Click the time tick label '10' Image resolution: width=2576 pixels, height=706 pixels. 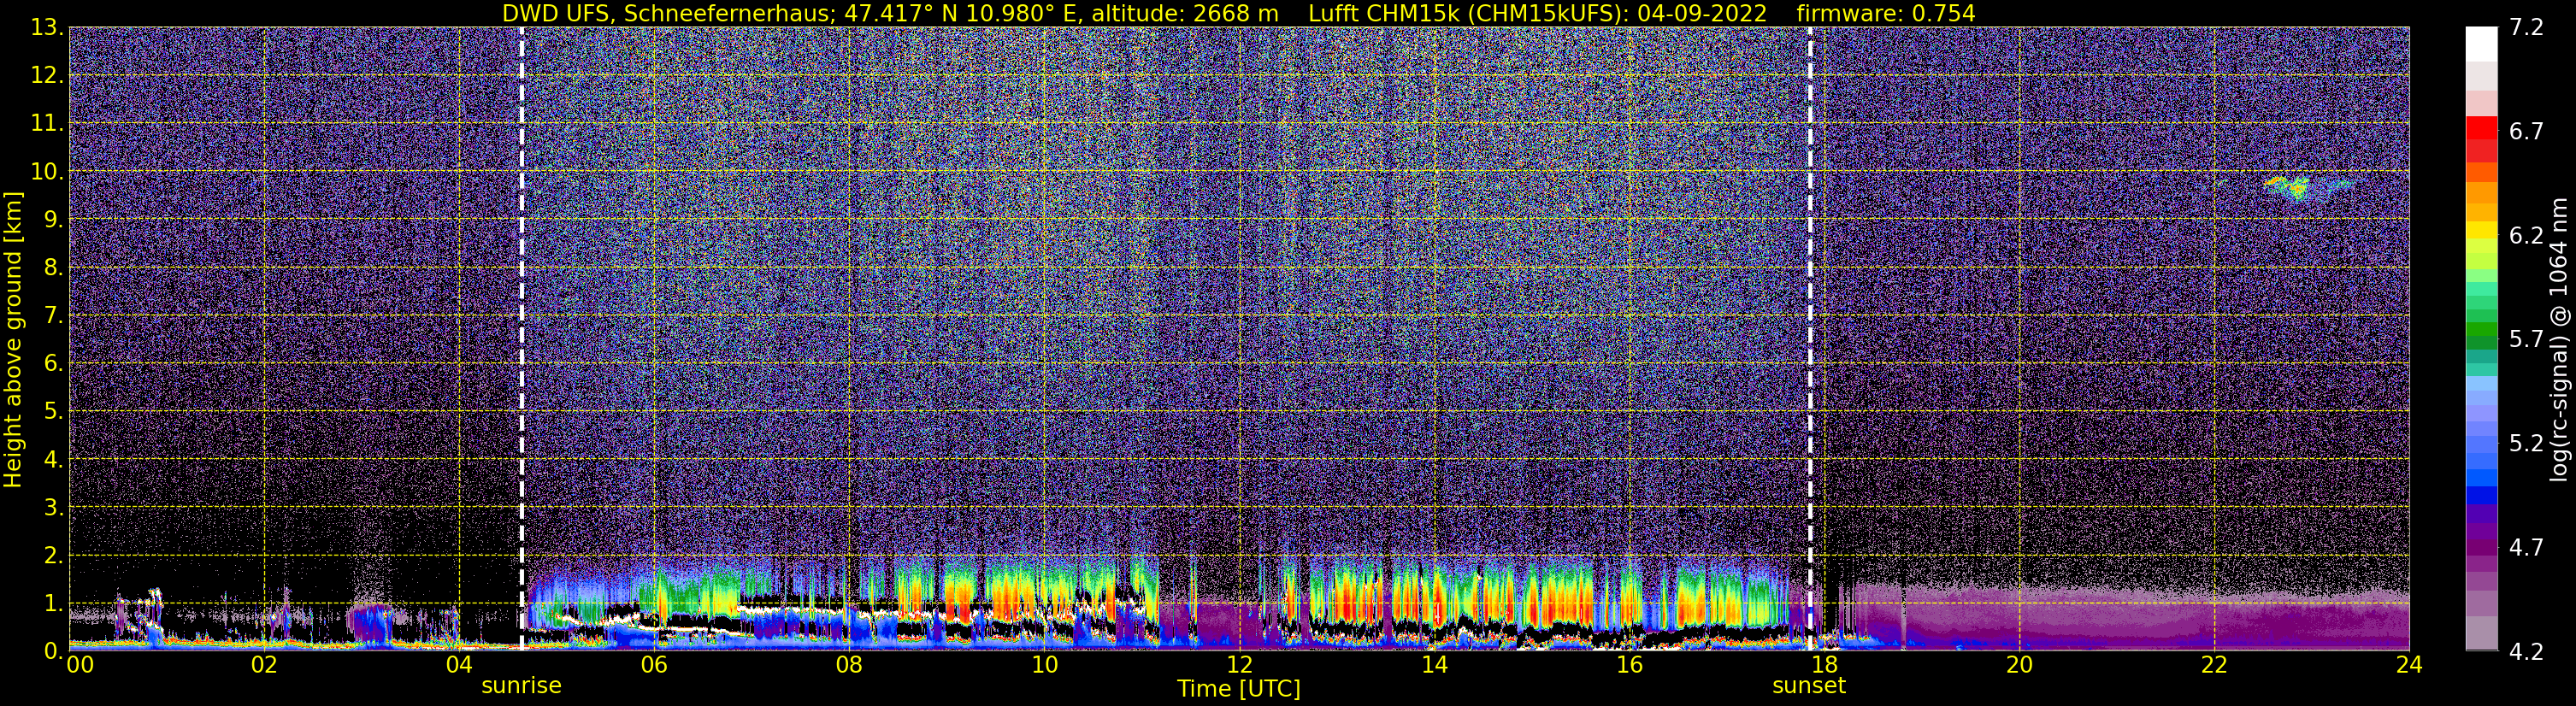1044,665
